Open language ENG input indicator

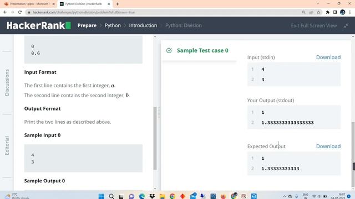[x=305, y=196]
